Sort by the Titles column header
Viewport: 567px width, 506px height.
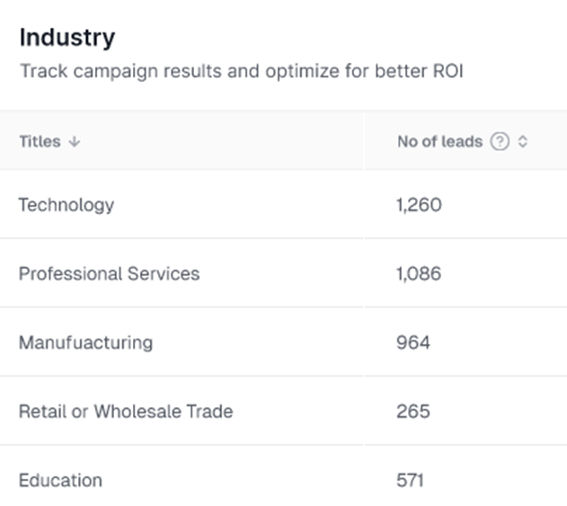pyautogui.click(x=40, y=142)
